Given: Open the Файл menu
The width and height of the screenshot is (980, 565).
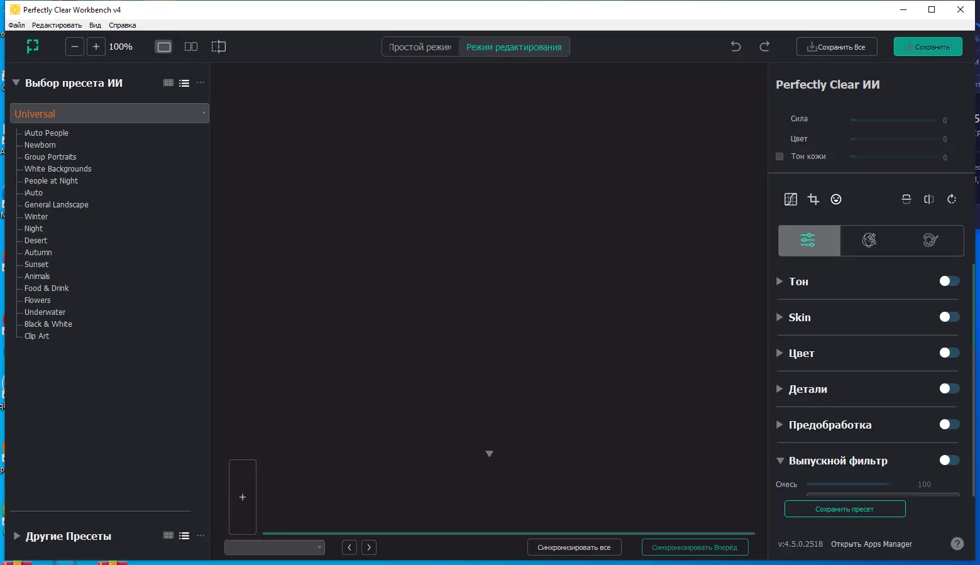Looking at the screenshot, I should click(16, 25).
